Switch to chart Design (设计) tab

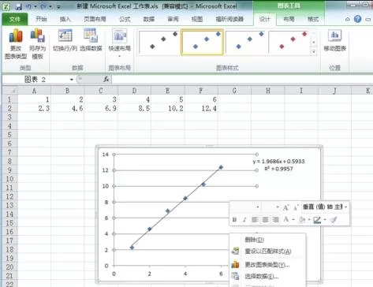click(264, 19)
